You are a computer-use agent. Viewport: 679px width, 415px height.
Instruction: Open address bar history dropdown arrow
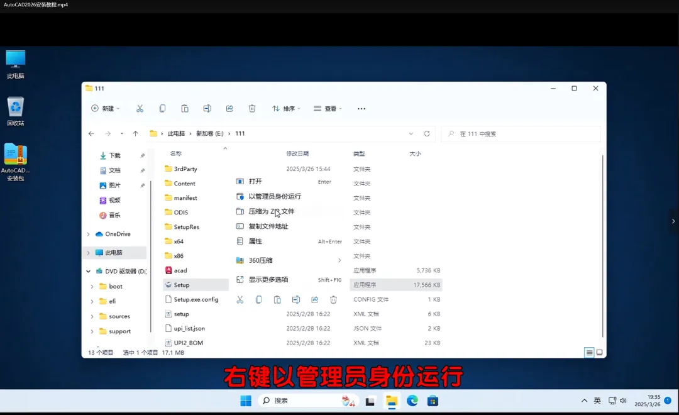[x=411, y=133]
